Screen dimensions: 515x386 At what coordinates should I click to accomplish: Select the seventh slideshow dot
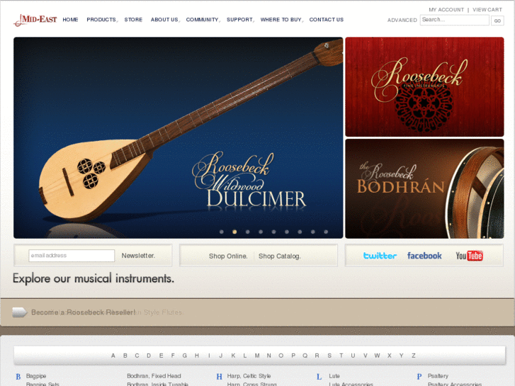coord(300,232)
